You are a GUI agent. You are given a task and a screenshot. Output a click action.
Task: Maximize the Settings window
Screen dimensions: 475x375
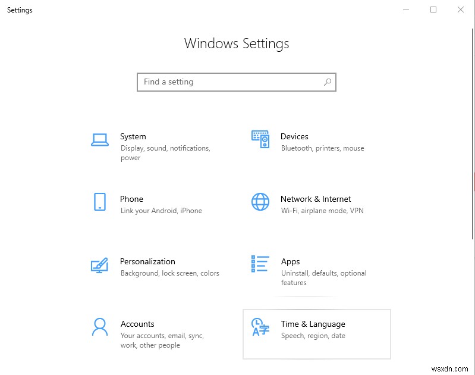(x=433, y=10)
